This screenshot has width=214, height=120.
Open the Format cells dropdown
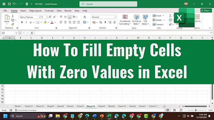click(x=158, y=24)
